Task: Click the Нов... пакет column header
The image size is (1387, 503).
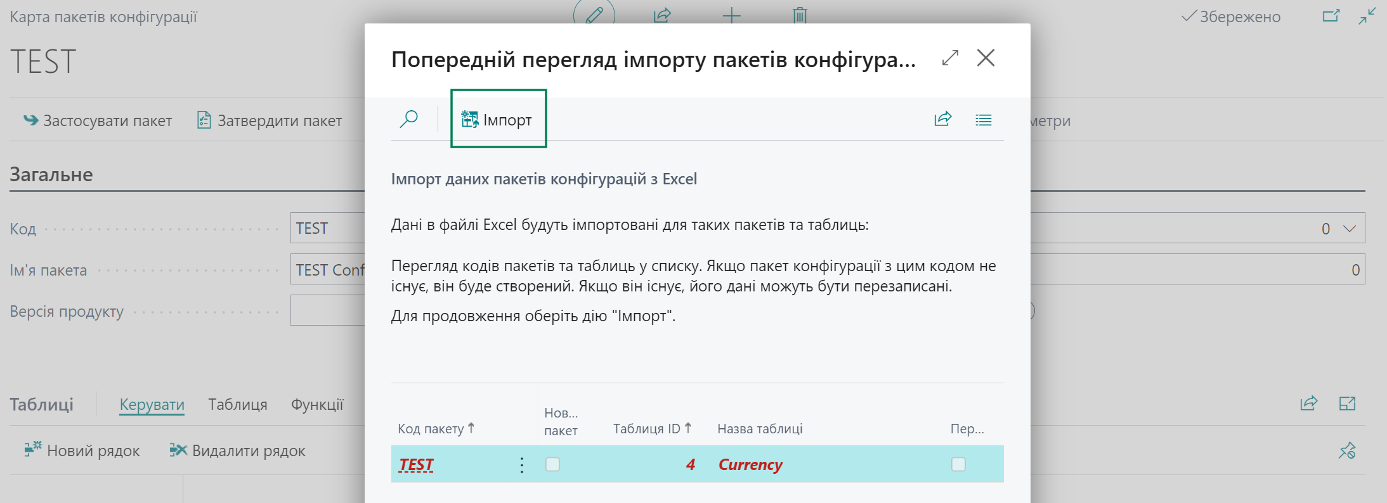Action: click(x=561, y=422)
